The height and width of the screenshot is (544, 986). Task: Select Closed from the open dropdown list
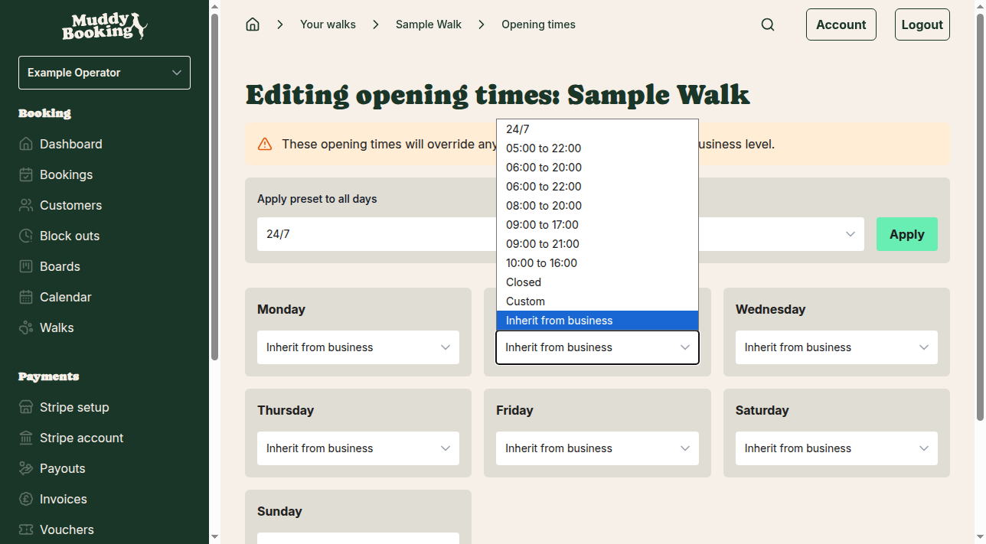pos(523,282)
